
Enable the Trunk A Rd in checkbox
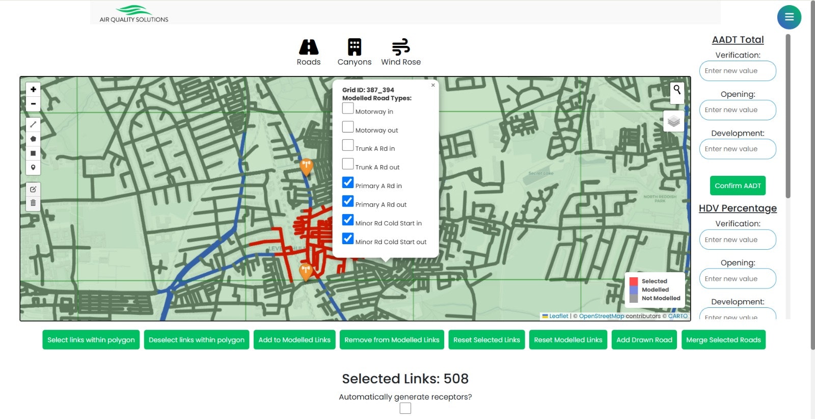pos(348,145)
